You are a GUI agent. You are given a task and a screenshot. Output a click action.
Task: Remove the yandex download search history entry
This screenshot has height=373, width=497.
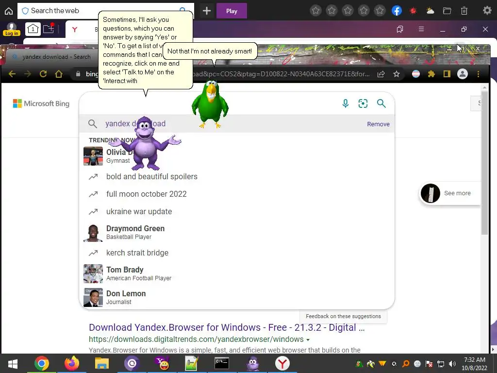point(378,124)
